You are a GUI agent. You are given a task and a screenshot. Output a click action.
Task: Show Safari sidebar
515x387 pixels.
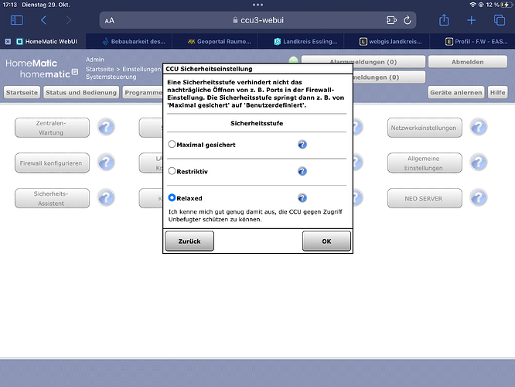tap(16, 20)
